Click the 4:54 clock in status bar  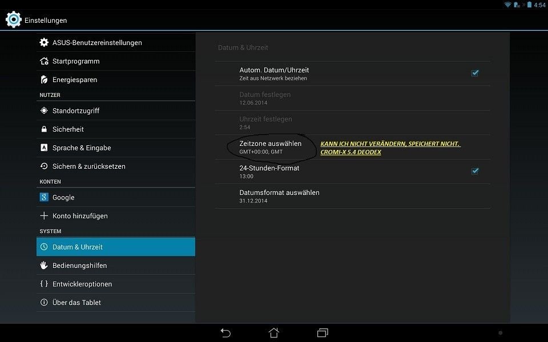[x=539, y=5]
